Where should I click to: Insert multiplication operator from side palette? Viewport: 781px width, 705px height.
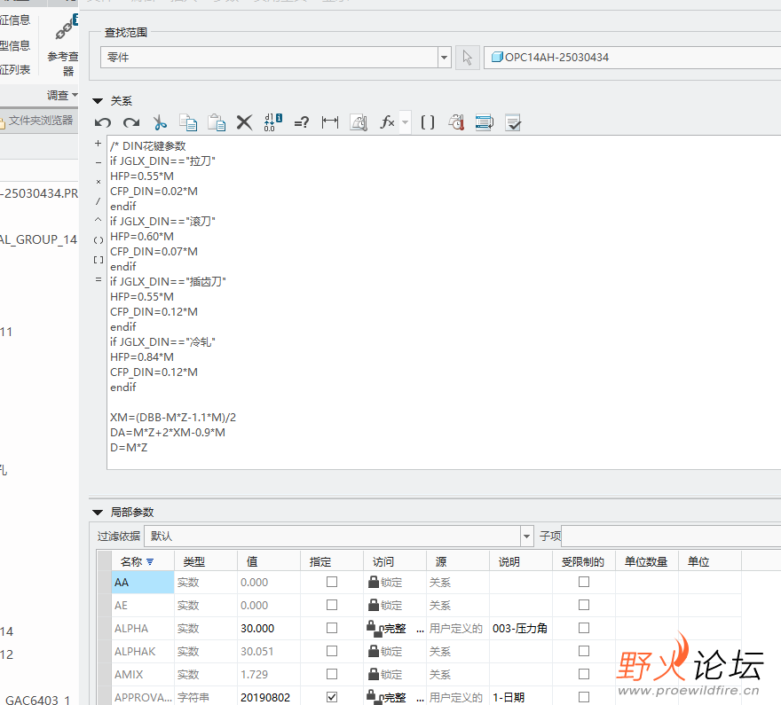[99, 182]
